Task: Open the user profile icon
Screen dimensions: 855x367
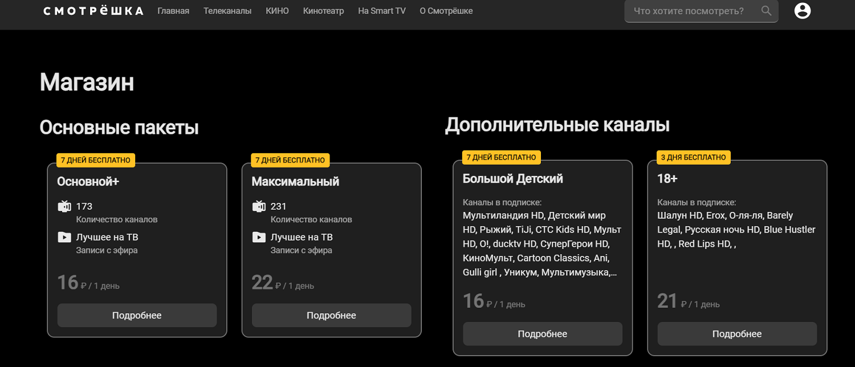Action: (803, 11)
